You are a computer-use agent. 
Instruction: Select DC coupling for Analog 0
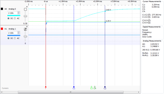click(8, 18)
